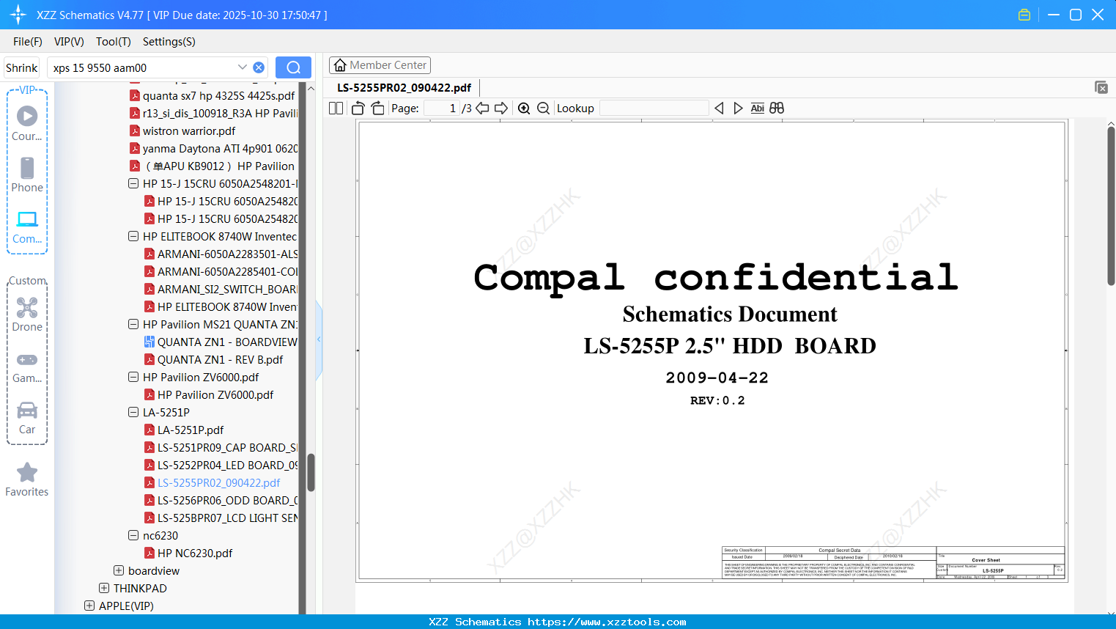Open Settings menu
The width and height of the screenshot is (1116, 629).
point(169,42)
